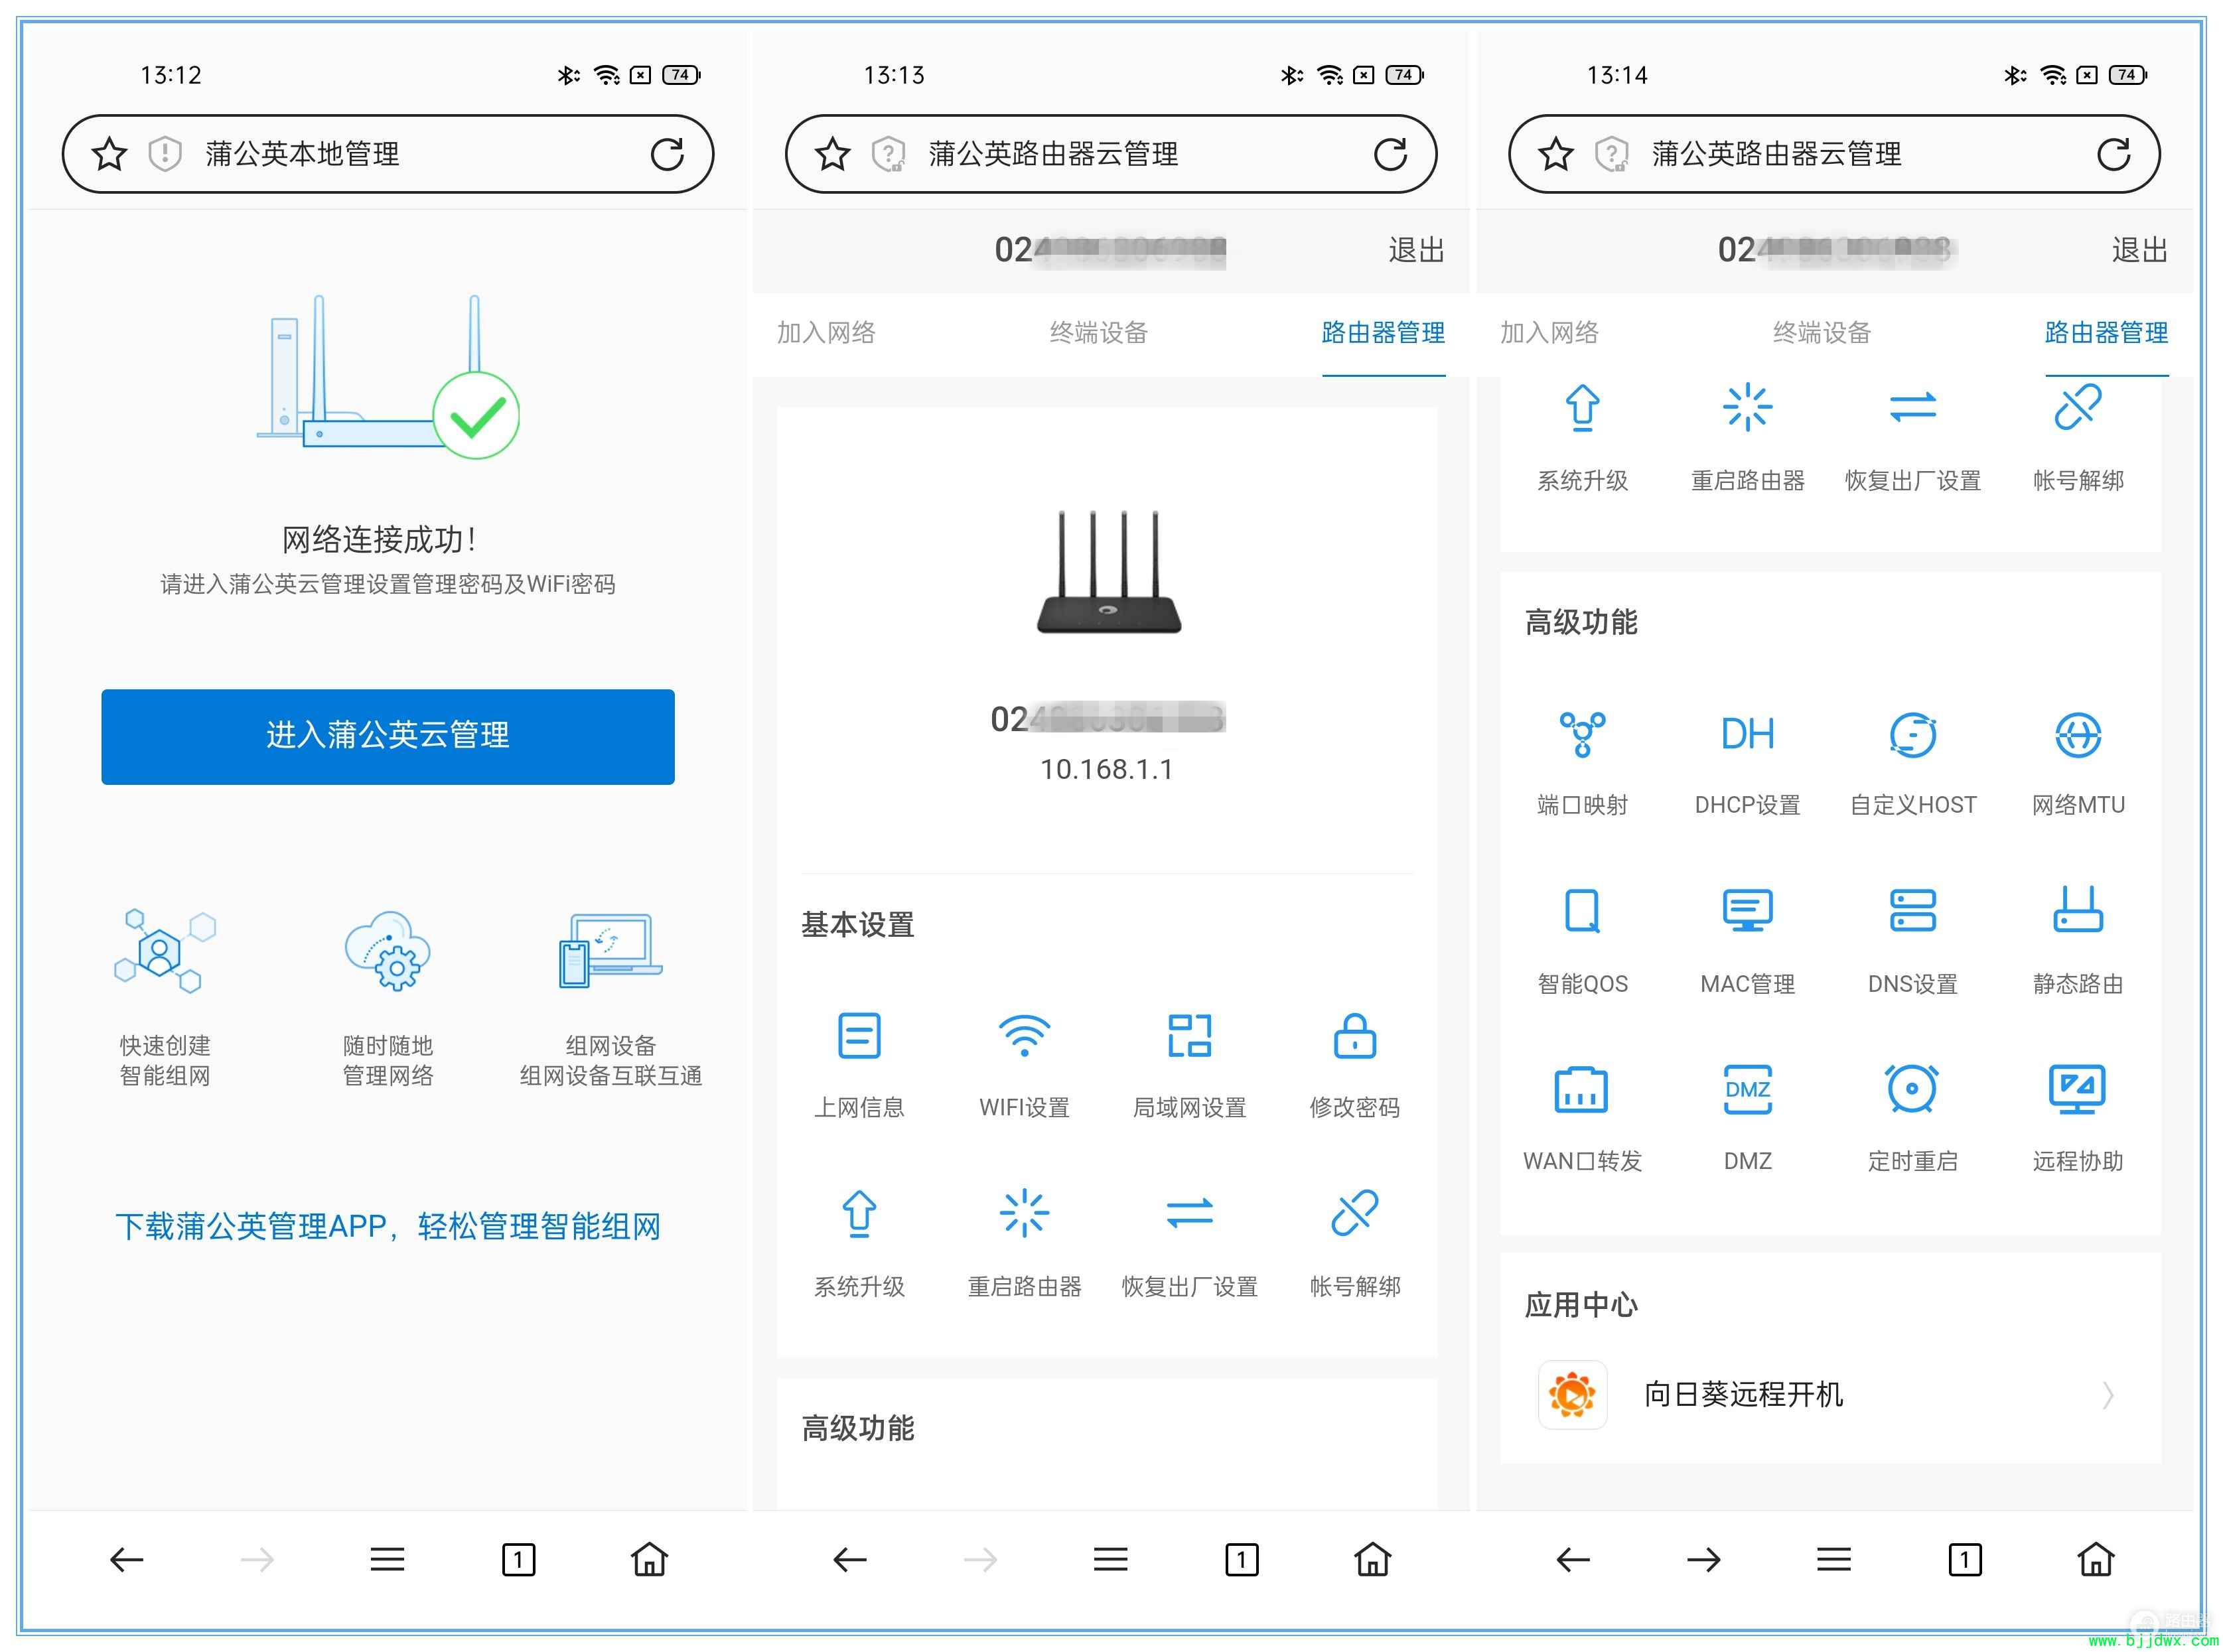
Task: Reload the page in the 13:13 screen
Action: click(1390, 154)
